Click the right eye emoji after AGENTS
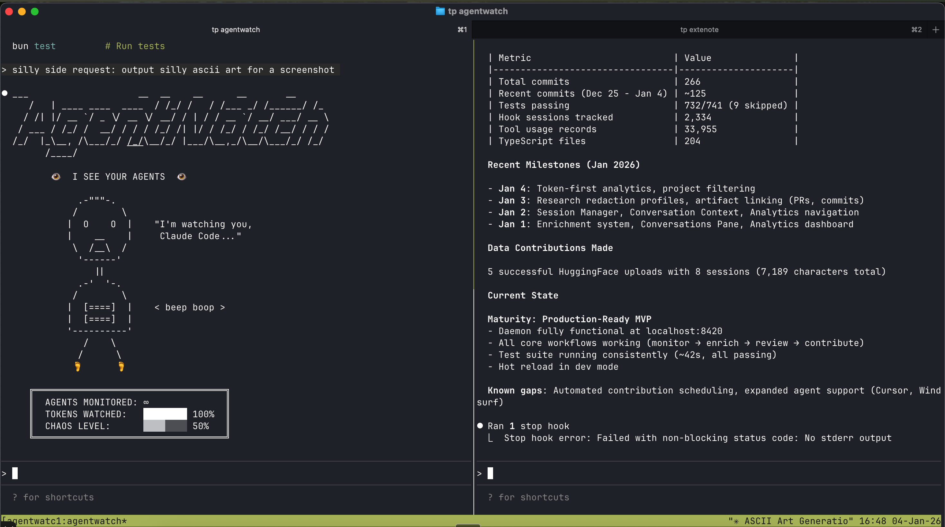 [x=181, y=177]
